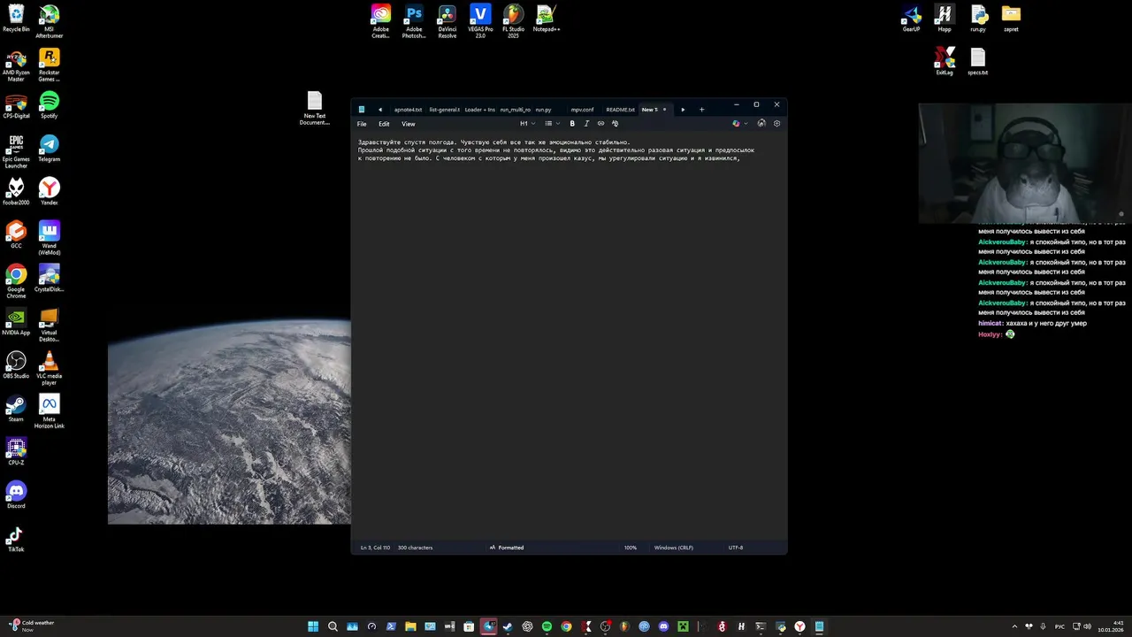The height and width of the screenshot is (637, 1132).
Task: Toggle italic formatting in Notepad
Action: 586,124
